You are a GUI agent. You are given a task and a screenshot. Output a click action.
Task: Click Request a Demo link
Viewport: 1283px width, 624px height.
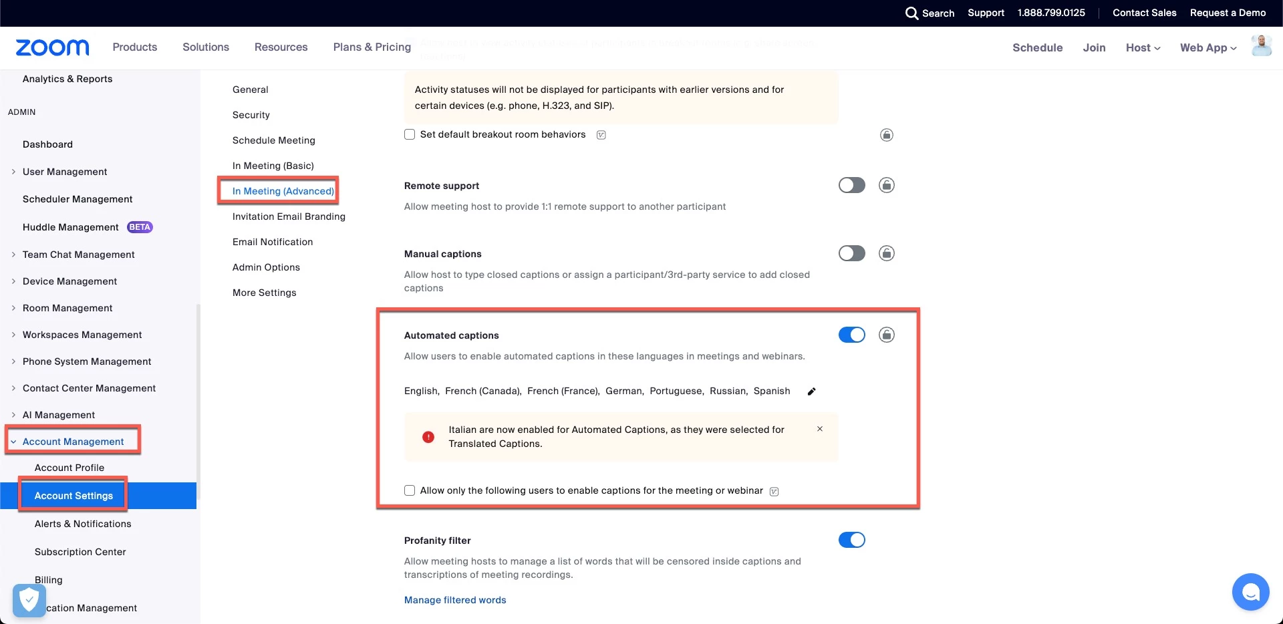tap(1228, 13)
